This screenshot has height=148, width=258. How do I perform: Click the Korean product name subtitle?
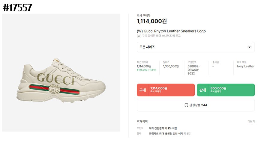[159, 36]
